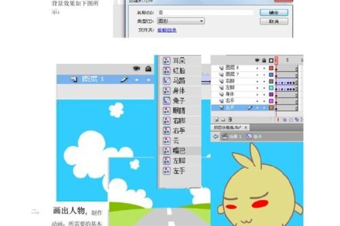This screenshot has width=340, height=226.
Task: Click the show-all-layers eye icon in timeline header
Action: coord(257,60)
